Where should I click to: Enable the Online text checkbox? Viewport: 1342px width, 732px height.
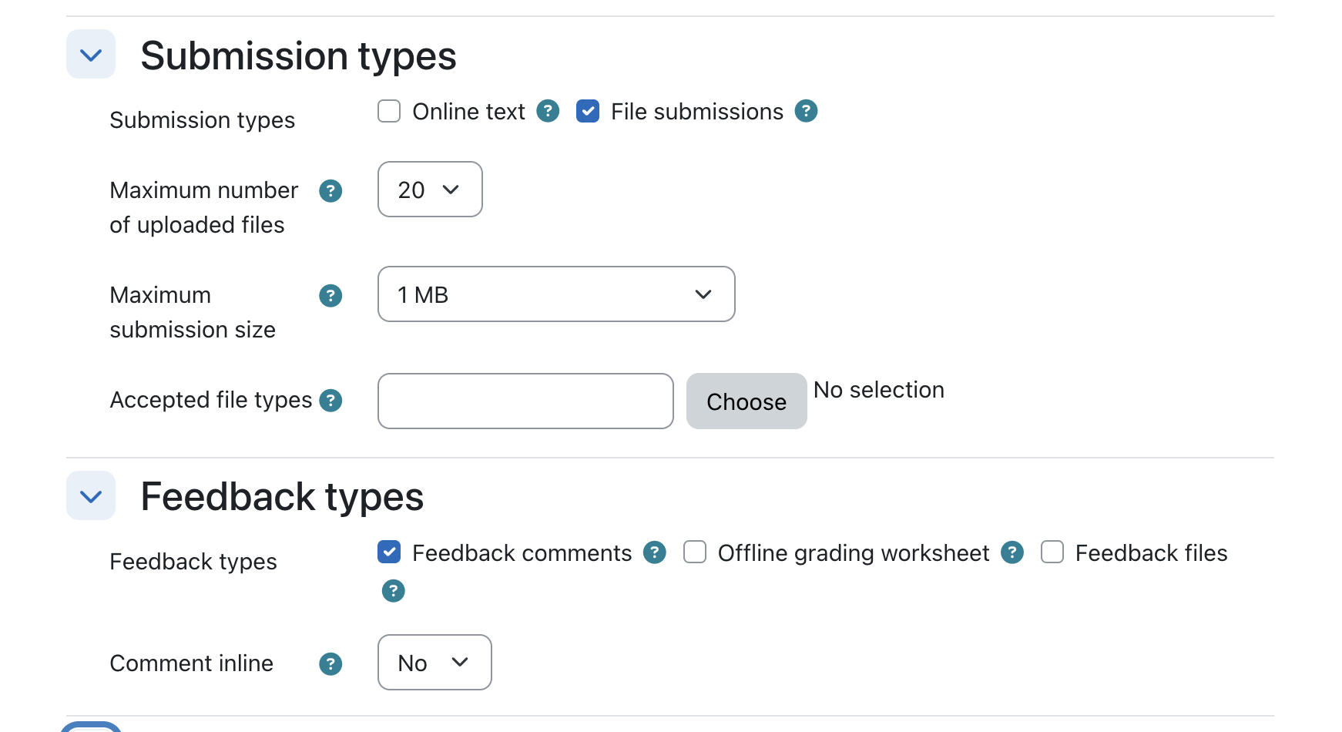coord(389,111)
